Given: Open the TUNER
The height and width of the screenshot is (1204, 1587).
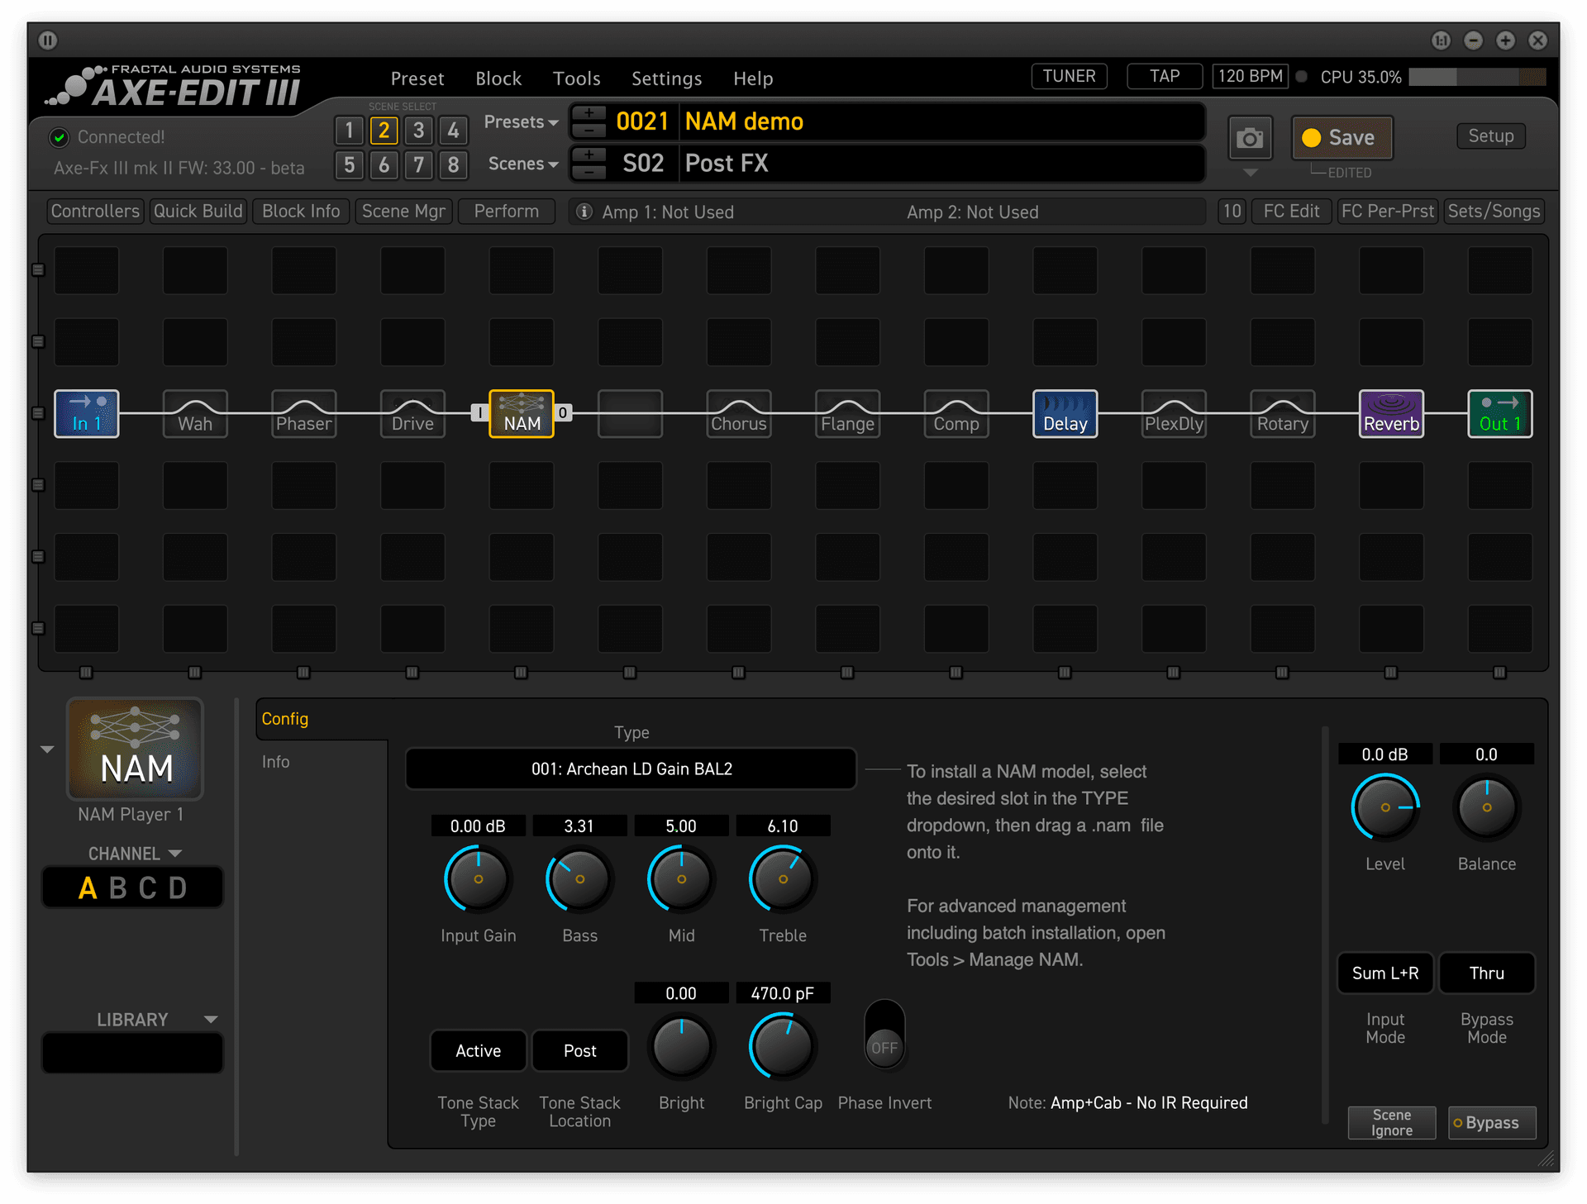Looking at the screenshot, I should 1070,76.
